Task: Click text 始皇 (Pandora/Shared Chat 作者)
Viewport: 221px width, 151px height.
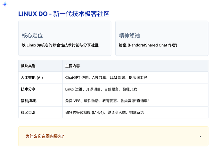Action: [x=148, y=45]
